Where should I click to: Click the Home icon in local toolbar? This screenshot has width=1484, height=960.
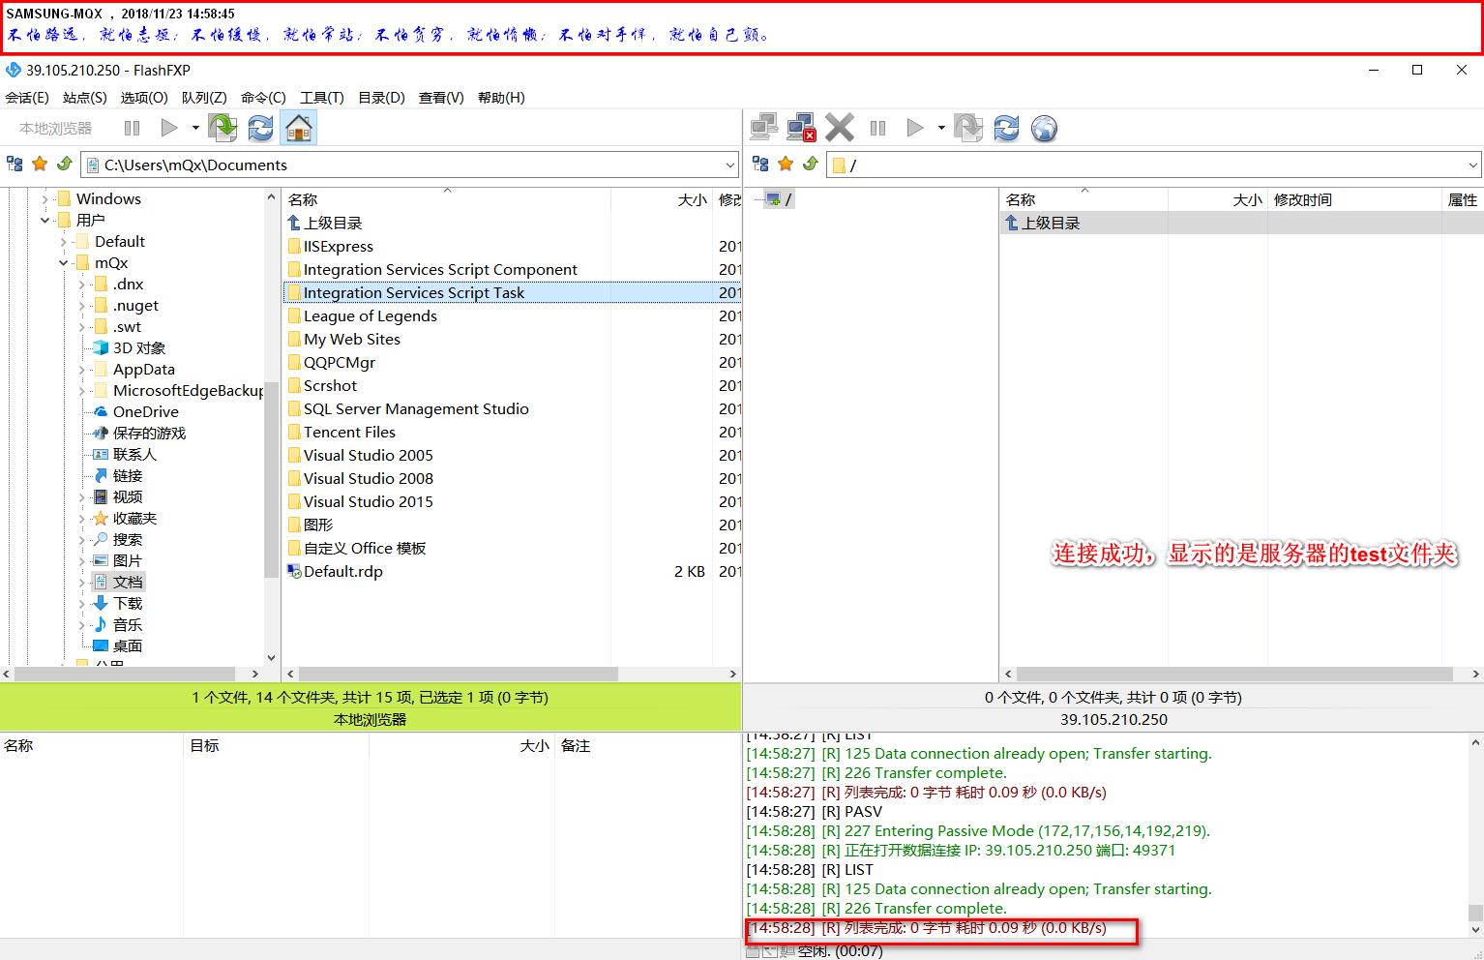[298, 127]
